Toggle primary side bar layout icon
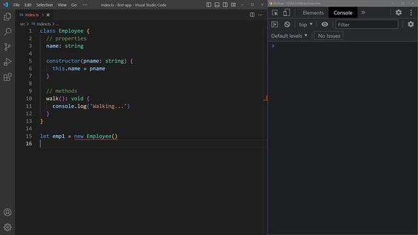 click(209, 5)
